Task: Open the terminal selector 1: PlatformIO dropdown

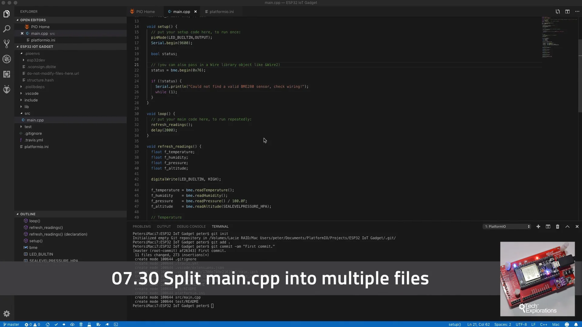Action: (507, 226)
